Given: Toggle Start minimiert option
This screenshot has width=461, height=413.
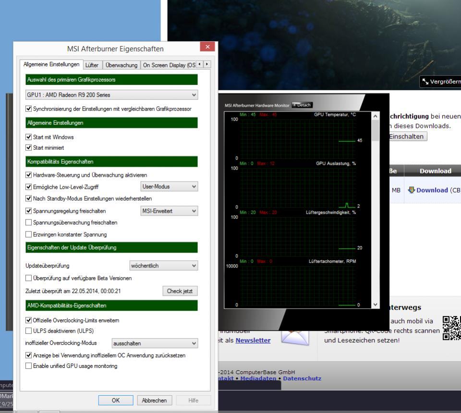Looking at the screenshot, I should pos(28,147).
